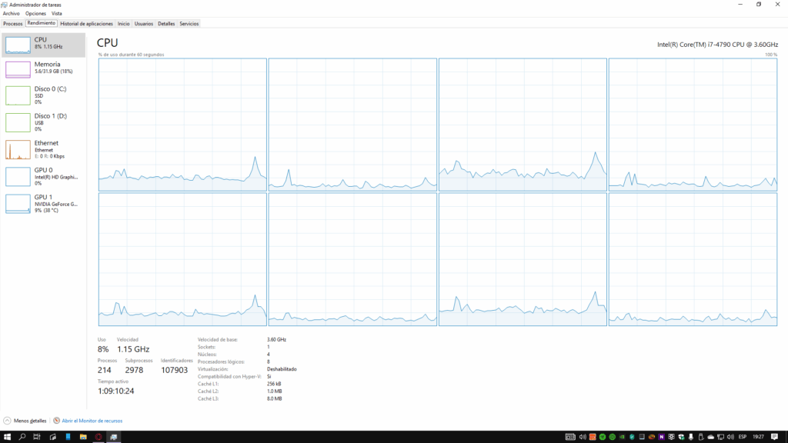Select GPU 0 Intel HD Graphics pane

tap(42, 176)
